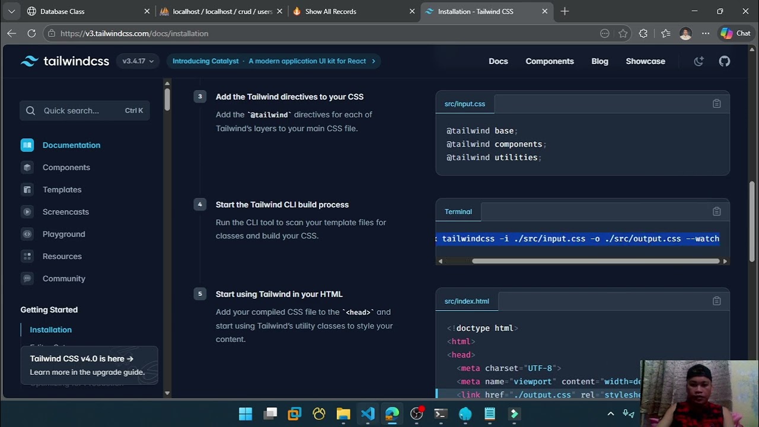The height and width of the screenshot is (427, 759).
Task: Open Screencasts sidebar link
Action: point(66,212)
